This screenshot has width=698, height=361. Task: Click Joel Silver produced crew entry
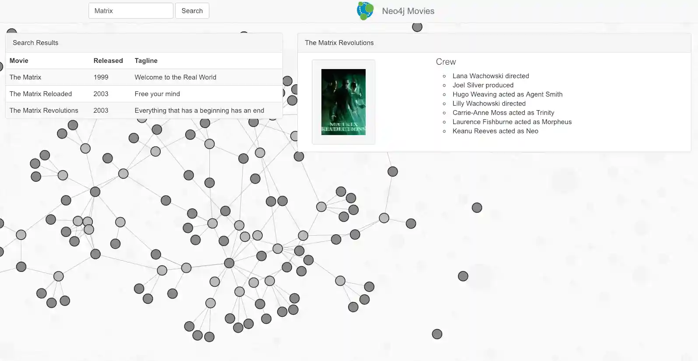tap(483, 85)
